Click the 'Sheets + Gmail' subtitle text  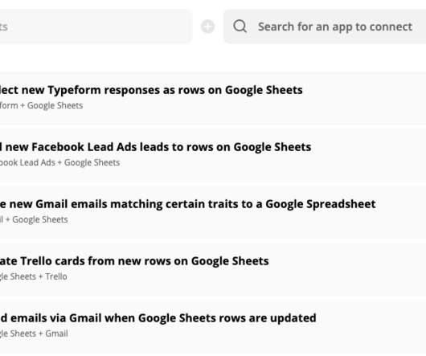point(34,333)
